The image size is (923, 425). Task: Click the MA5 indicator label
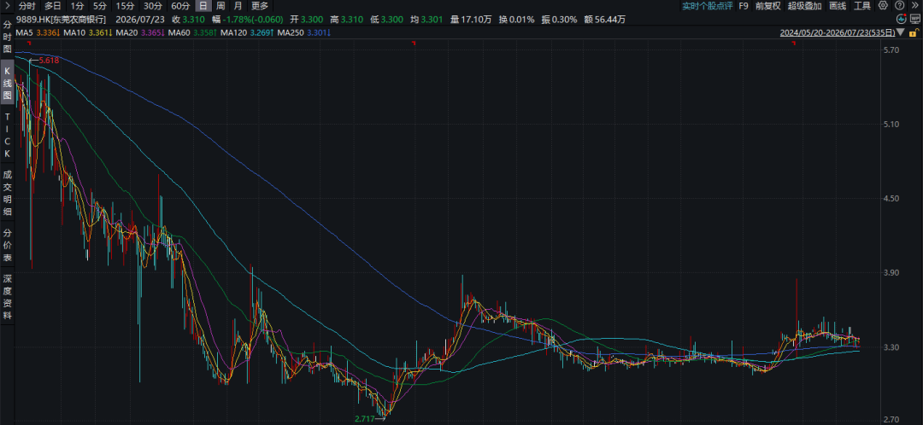(24, 32)
